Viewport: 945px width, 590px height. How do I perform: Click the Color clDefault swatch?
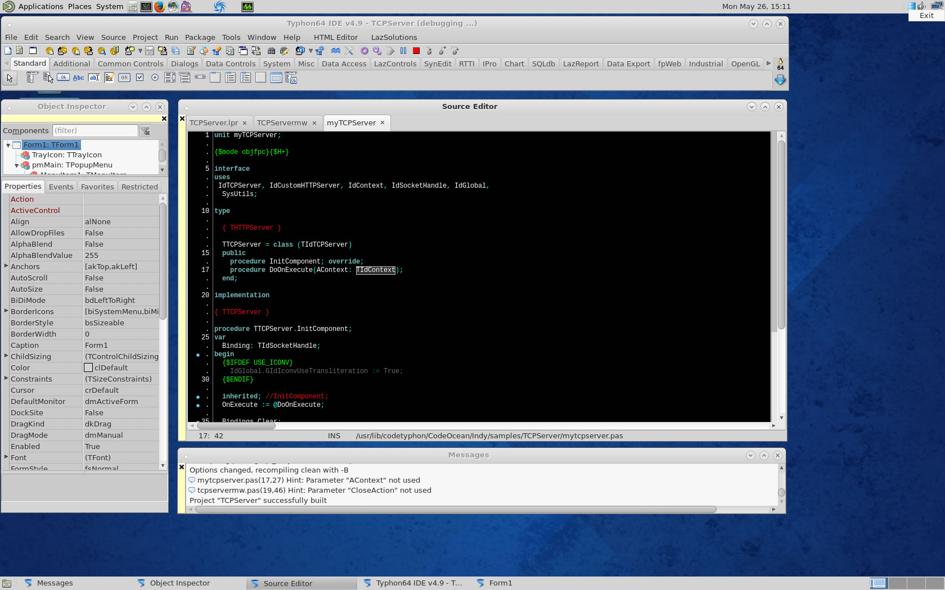pyautogui.click(x=88, y=367)
